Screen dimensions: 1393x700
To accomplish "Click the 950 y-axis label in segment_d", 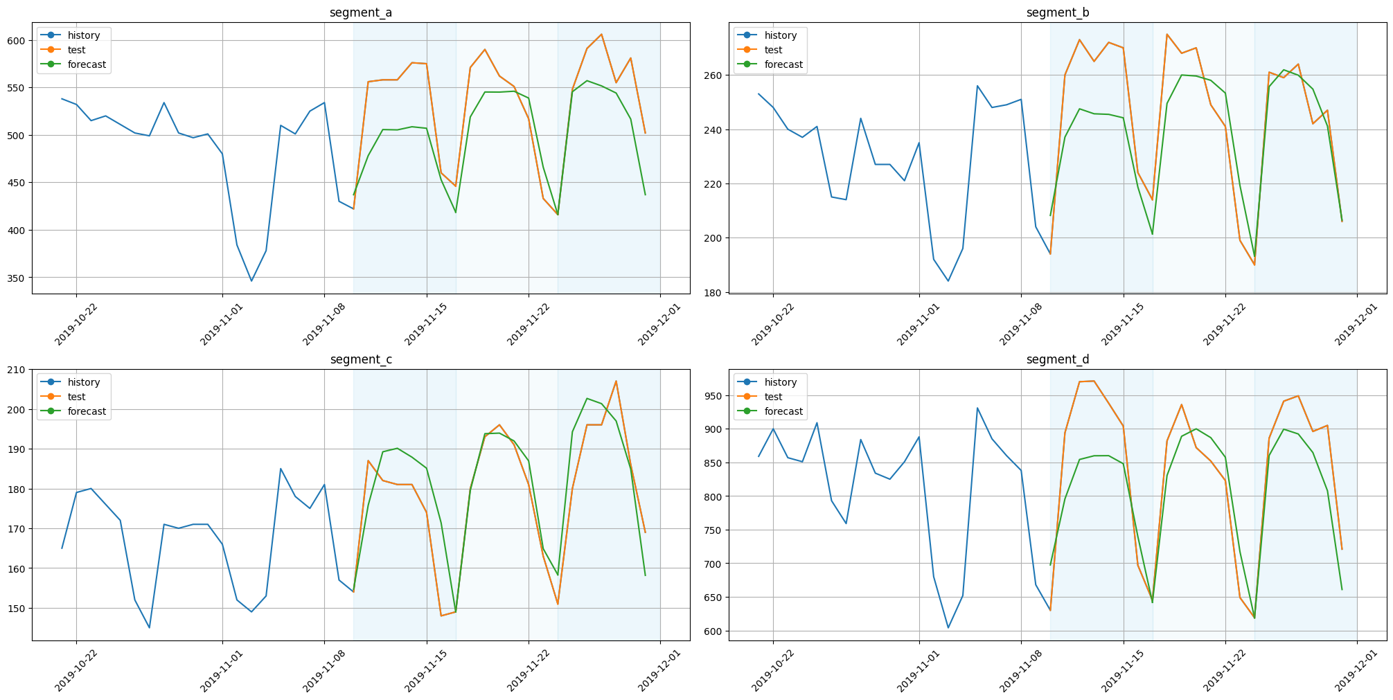I will pyautogui.click(x=714, y=395).
